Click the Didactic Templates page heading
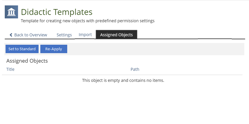Viewport: 249px width, 124px height. point(57,12)
